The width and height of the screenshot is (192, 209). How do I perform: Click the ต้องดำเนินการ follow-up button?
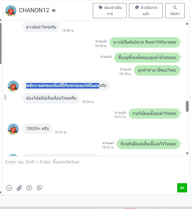pyautogui.click(x=110, y=11)
